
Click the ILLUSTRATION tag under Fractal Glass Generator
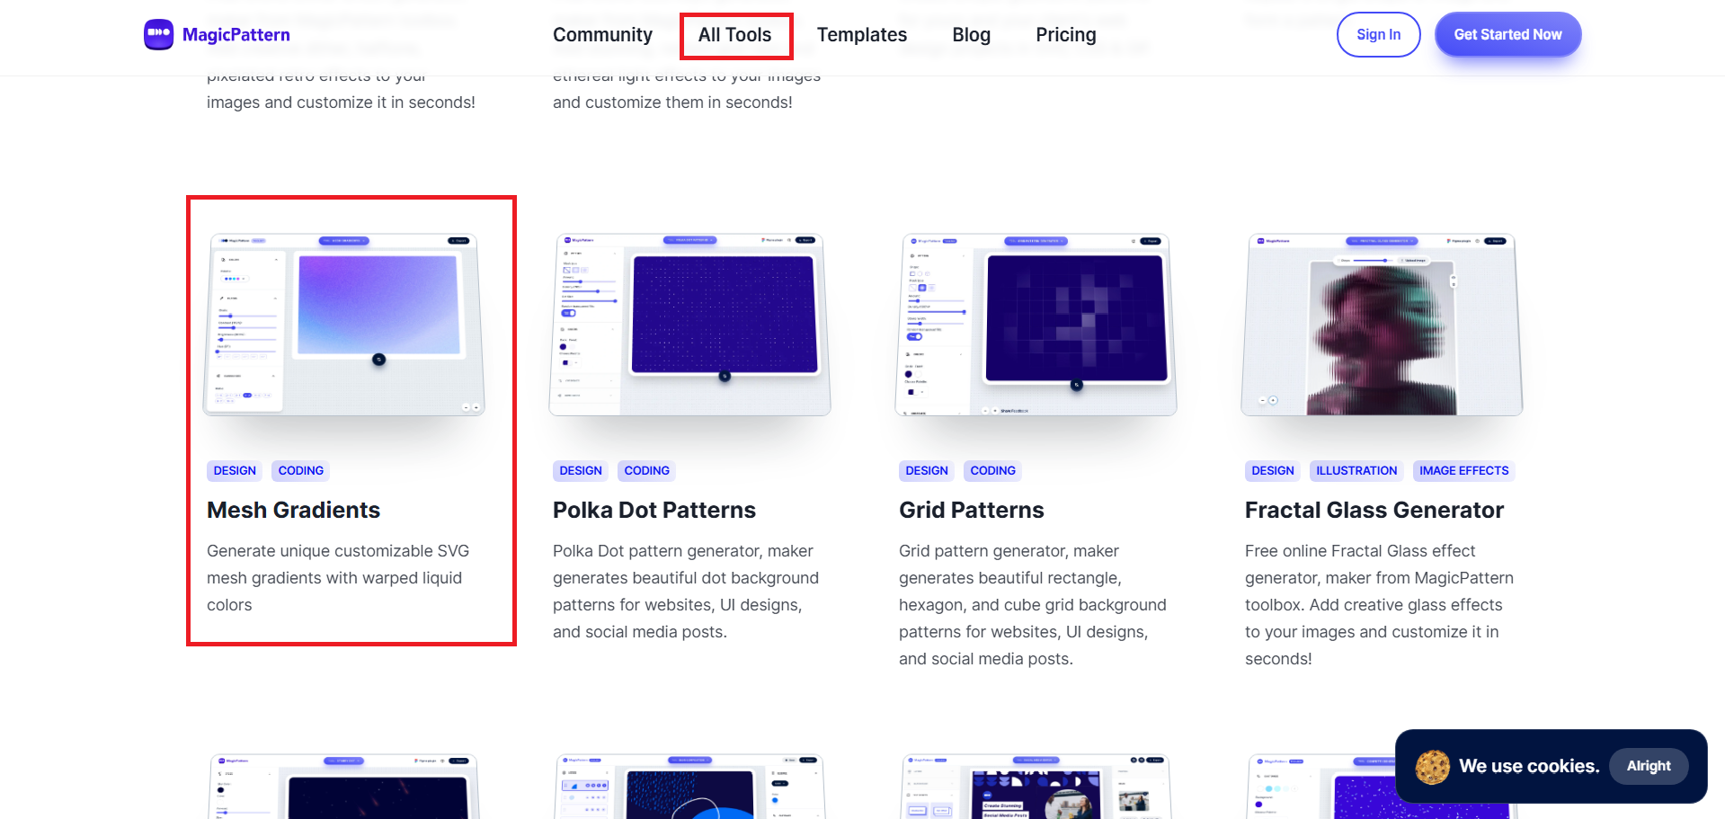1356,470
